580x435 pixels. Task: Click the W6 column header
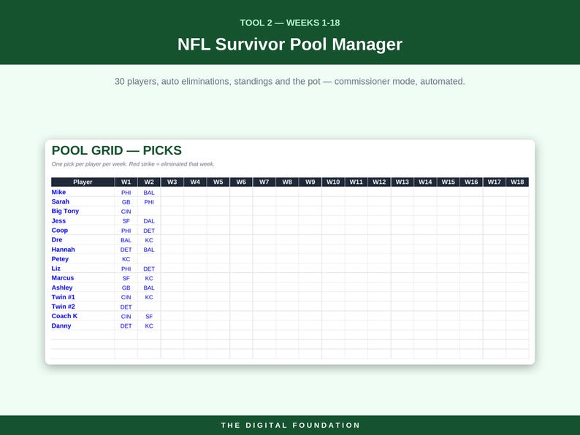(x=241, y=182)
